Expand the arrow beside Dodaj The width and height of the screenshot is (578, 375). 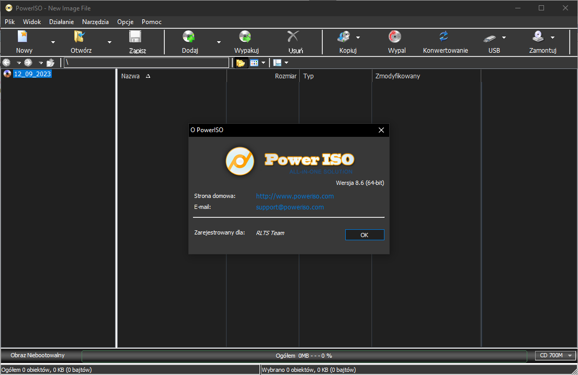(219, 42)
